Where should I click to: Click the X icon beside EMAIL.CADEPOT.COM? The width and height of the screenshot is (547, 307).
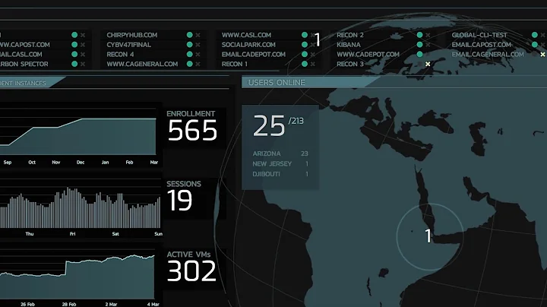pos(313,55)
